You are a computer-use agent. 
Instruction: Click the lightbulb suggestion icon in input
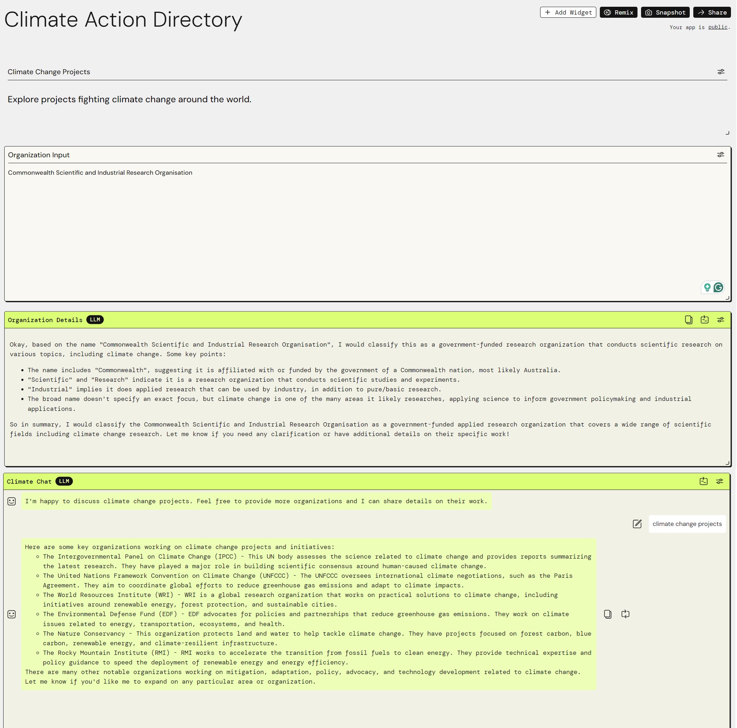[707, 287]
